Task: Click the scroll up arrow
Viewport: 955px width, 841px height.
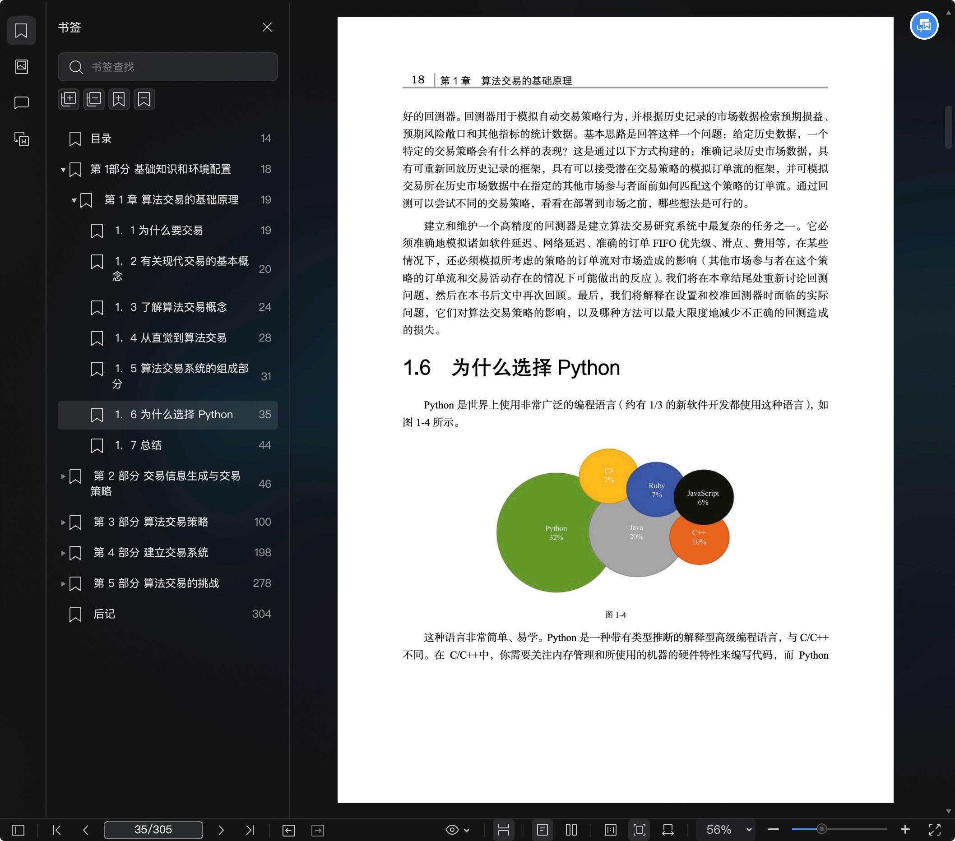Action: (949, 14)
